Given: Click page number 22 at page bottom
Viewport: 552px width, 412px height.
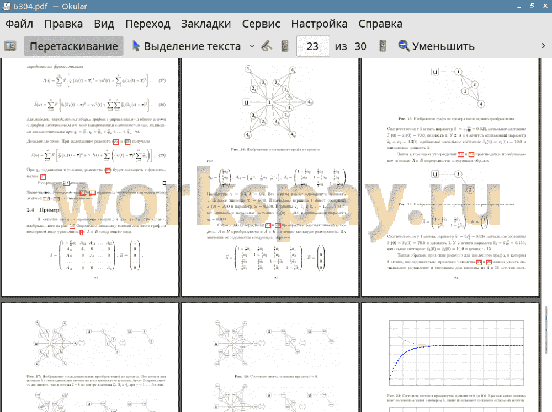Looking at the screenshot, I should click(96, 278).
